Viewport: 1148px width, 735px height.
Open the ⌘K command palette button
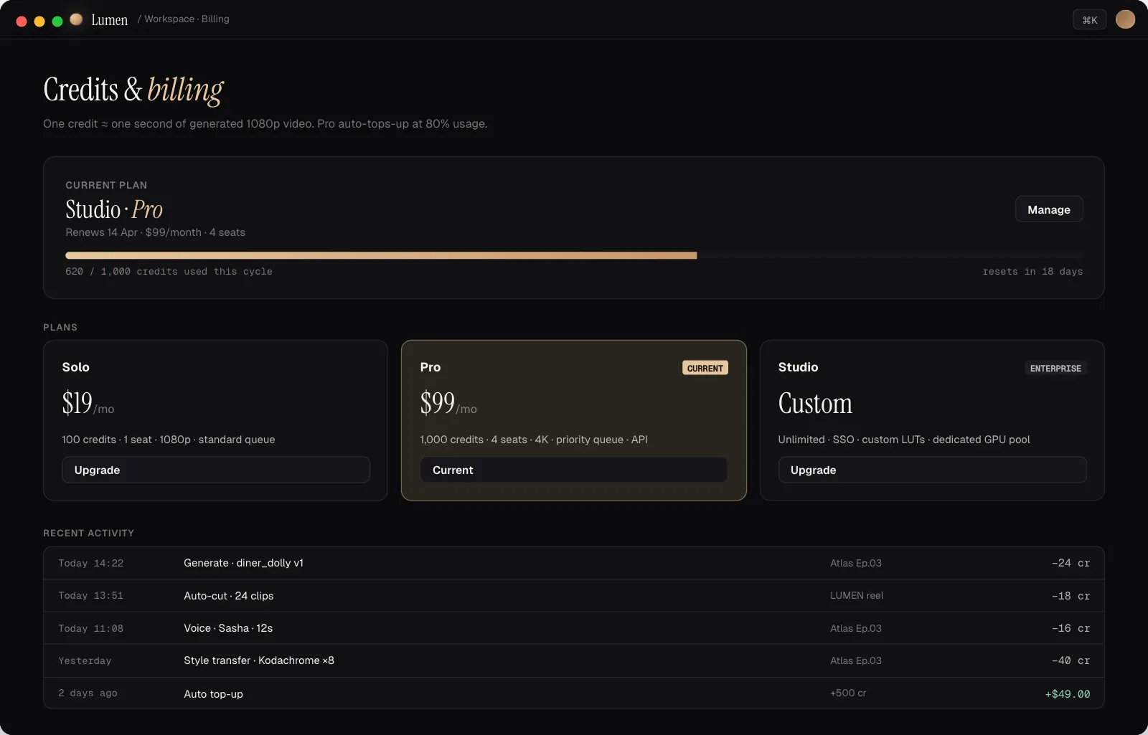click(x=1089, y=19)
